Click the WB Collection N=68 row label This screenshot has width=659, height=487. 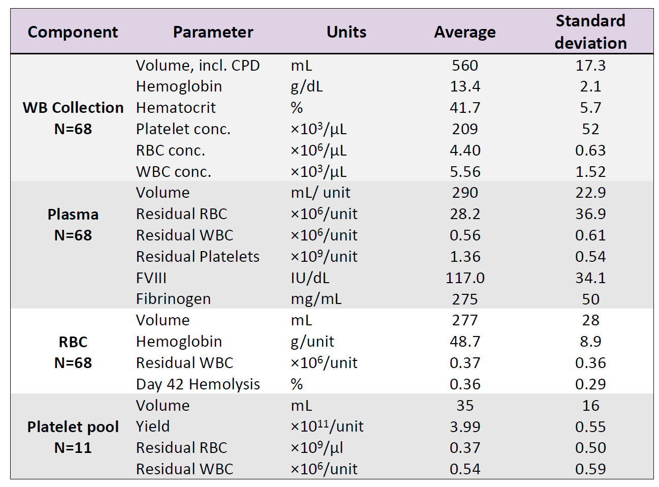(73, 118)
